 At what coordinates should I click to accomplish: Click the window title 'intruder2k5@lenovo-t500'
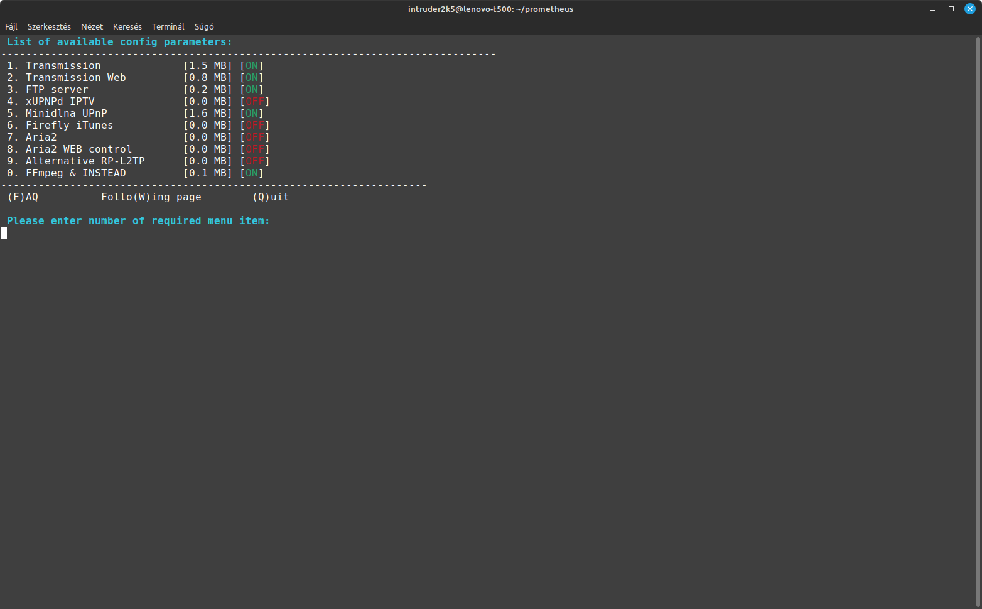coord(490,9)
